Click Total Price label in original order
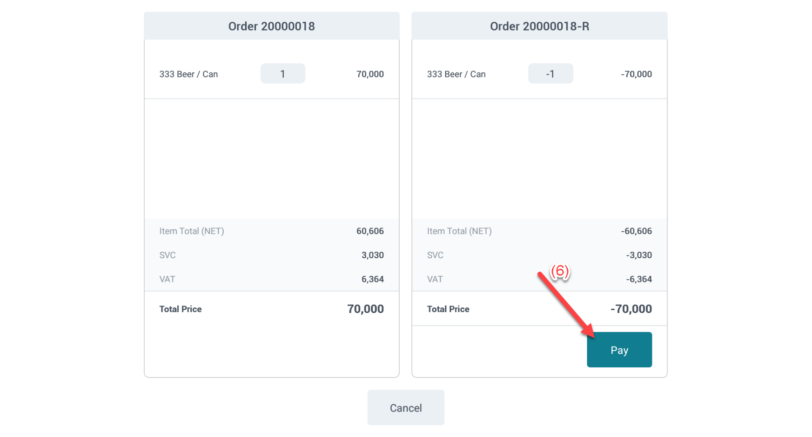Viewport: 812px width, 437px height. (x=181, y=309)
